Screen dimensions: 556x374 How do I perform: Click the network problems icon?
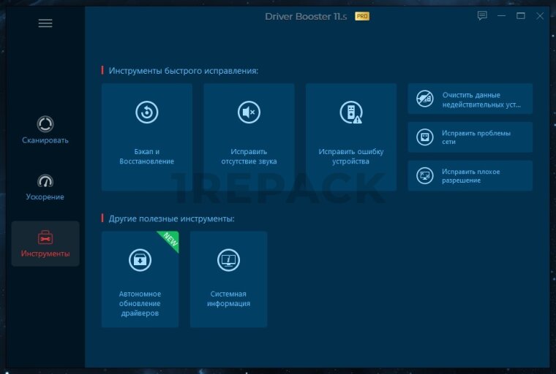pyautogui.click(x=424, y=137)
